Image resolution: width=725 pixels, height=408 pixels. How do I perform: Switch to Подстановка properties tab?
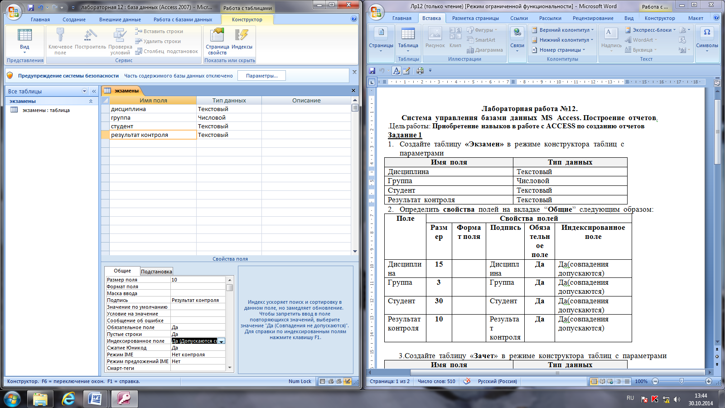point(156,272)
